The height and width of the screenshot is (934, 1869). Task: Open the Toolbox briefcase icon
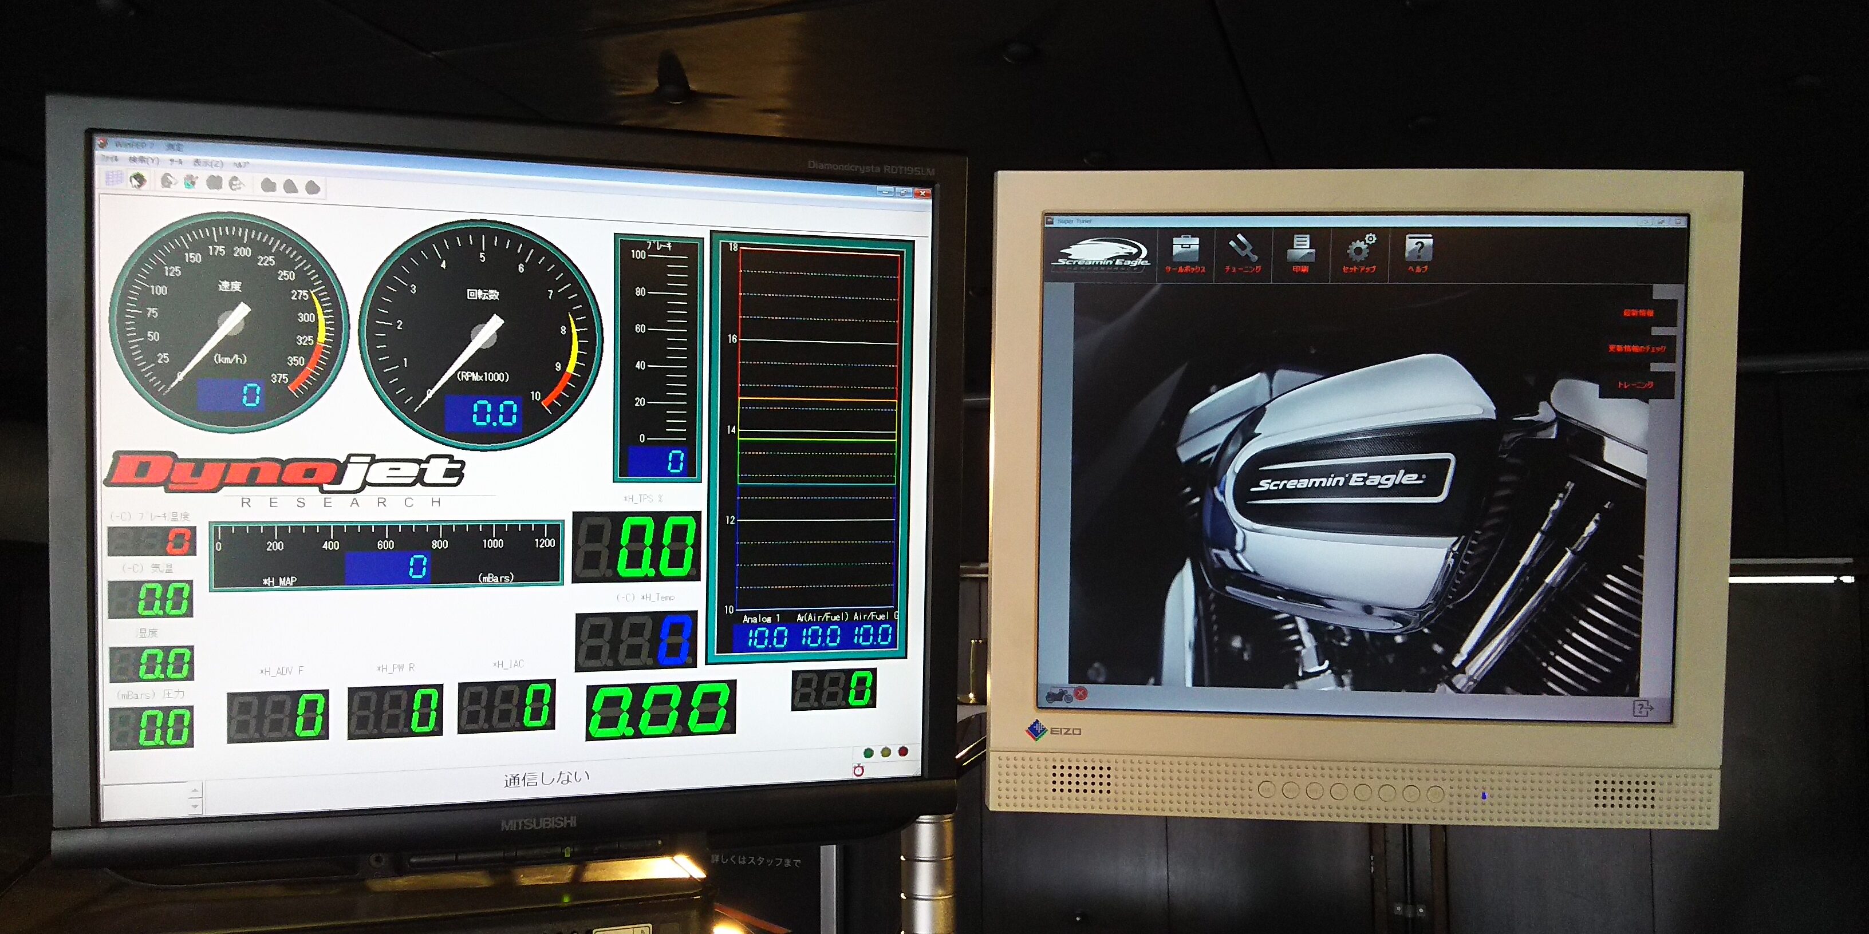pyautogui.click(x=1184, y=252)
